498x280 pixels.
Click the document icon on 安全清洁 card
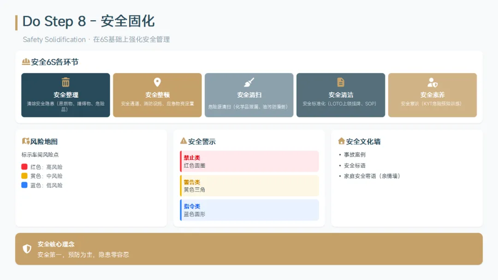[340, 82]
